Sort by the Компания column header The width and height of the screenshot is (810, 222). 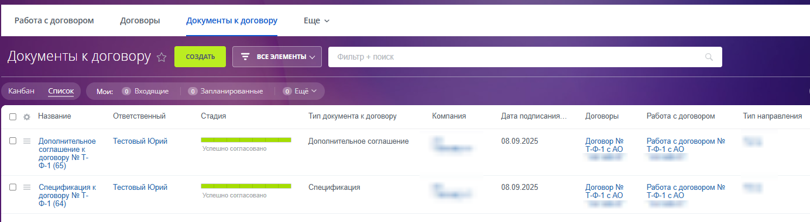pyautogui.click(x=449, y=116)
